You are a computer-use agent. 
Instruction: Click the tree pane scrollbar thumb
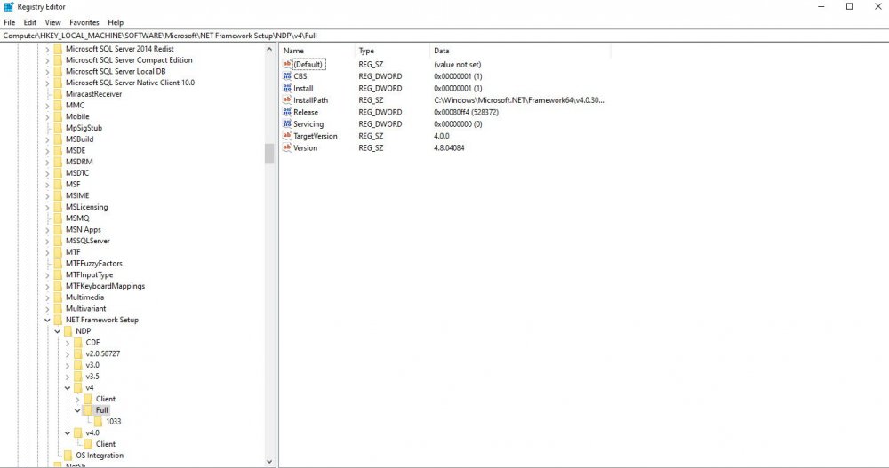click(x=269, y=154)
